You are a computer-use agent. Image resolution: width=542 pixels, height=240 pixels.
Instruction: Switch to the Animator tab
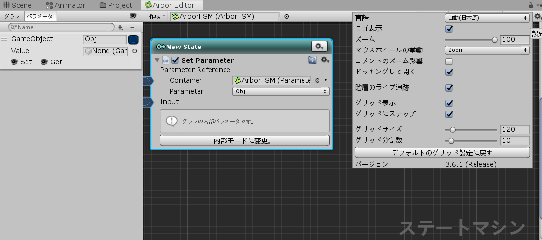66,5
